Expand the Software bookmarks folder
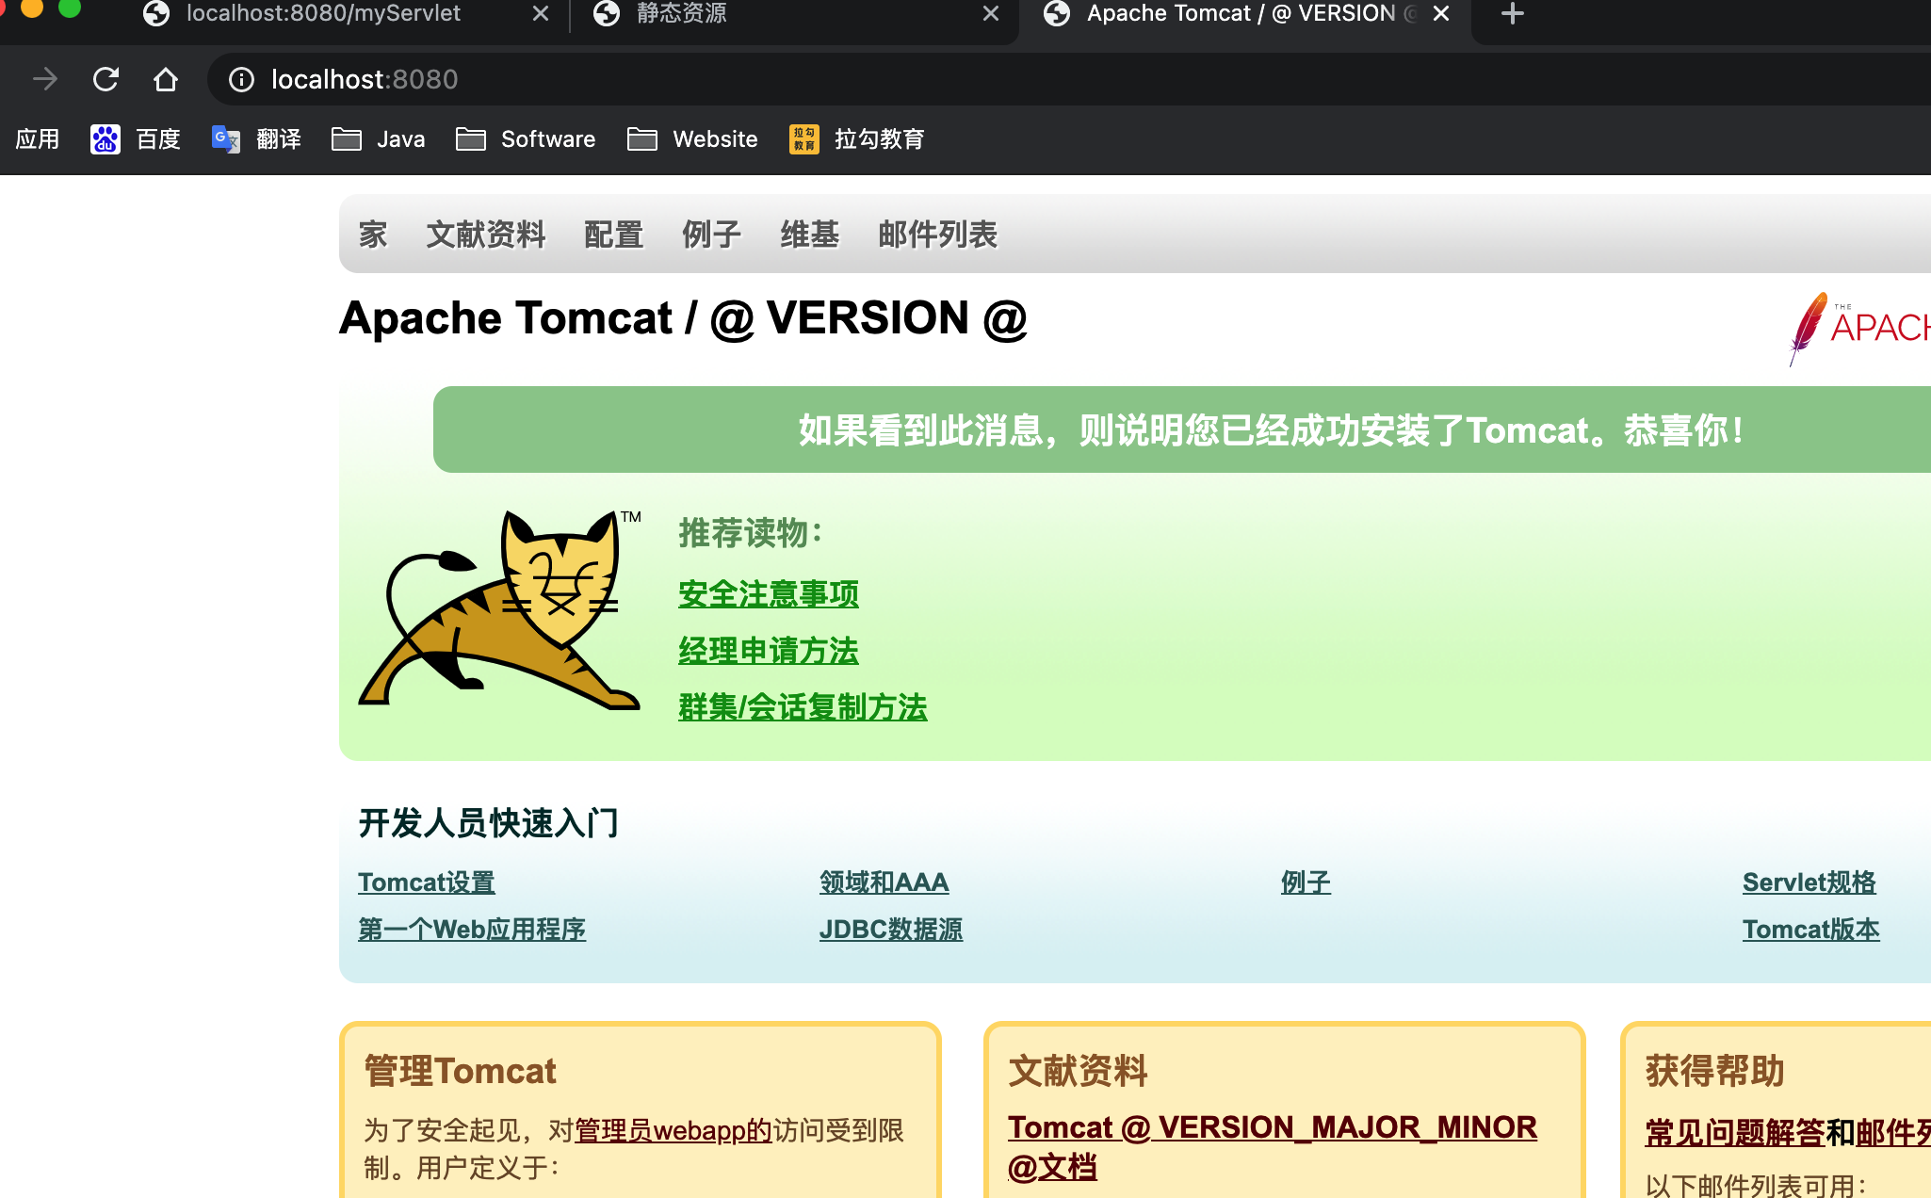 pyautogui.click(x=526, y=139)
